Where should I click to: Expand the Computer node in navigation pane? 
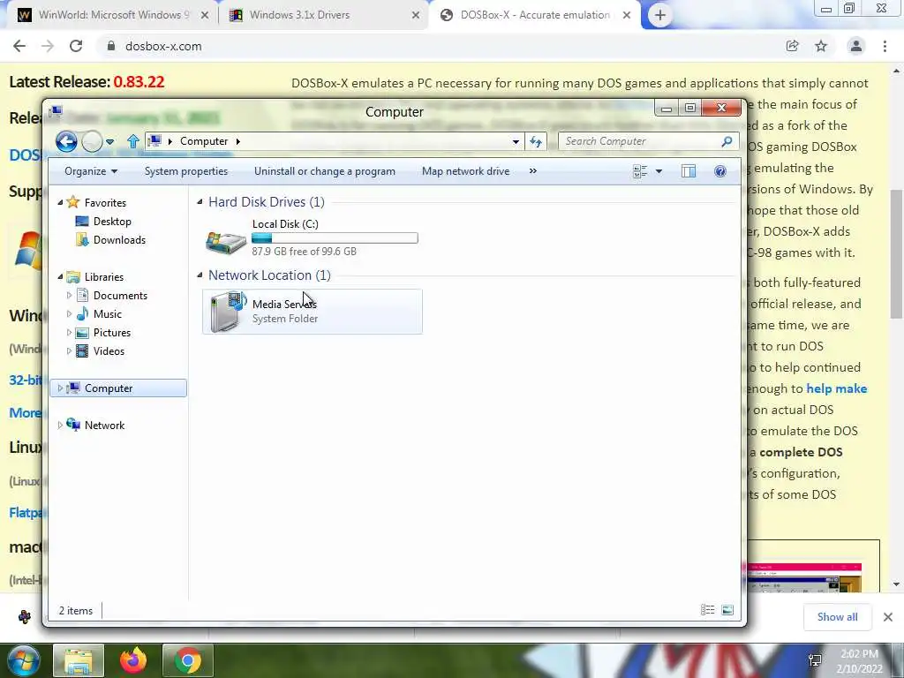coord(60,388)
